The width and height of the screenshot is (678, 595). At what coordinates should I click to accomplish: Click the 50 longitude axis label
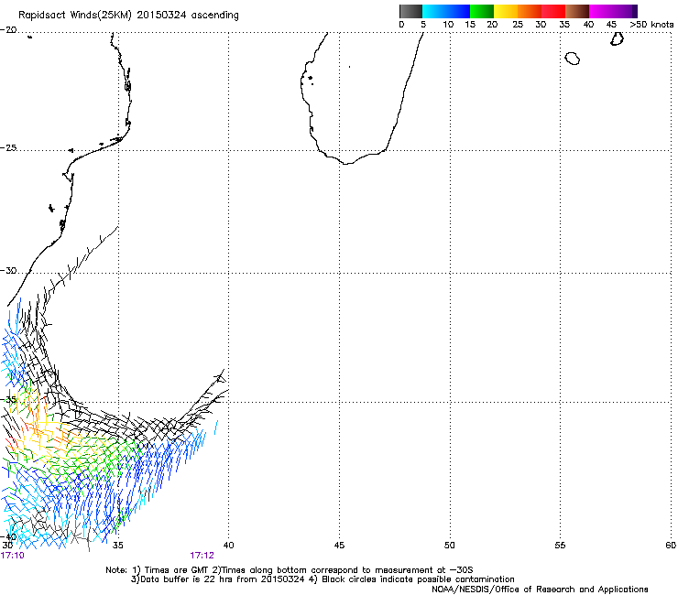point(450,546)
